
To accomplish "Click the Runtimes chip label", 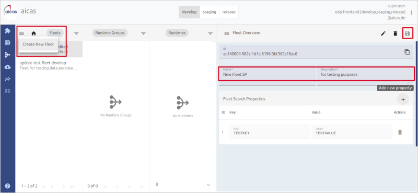I will (177, 33).
